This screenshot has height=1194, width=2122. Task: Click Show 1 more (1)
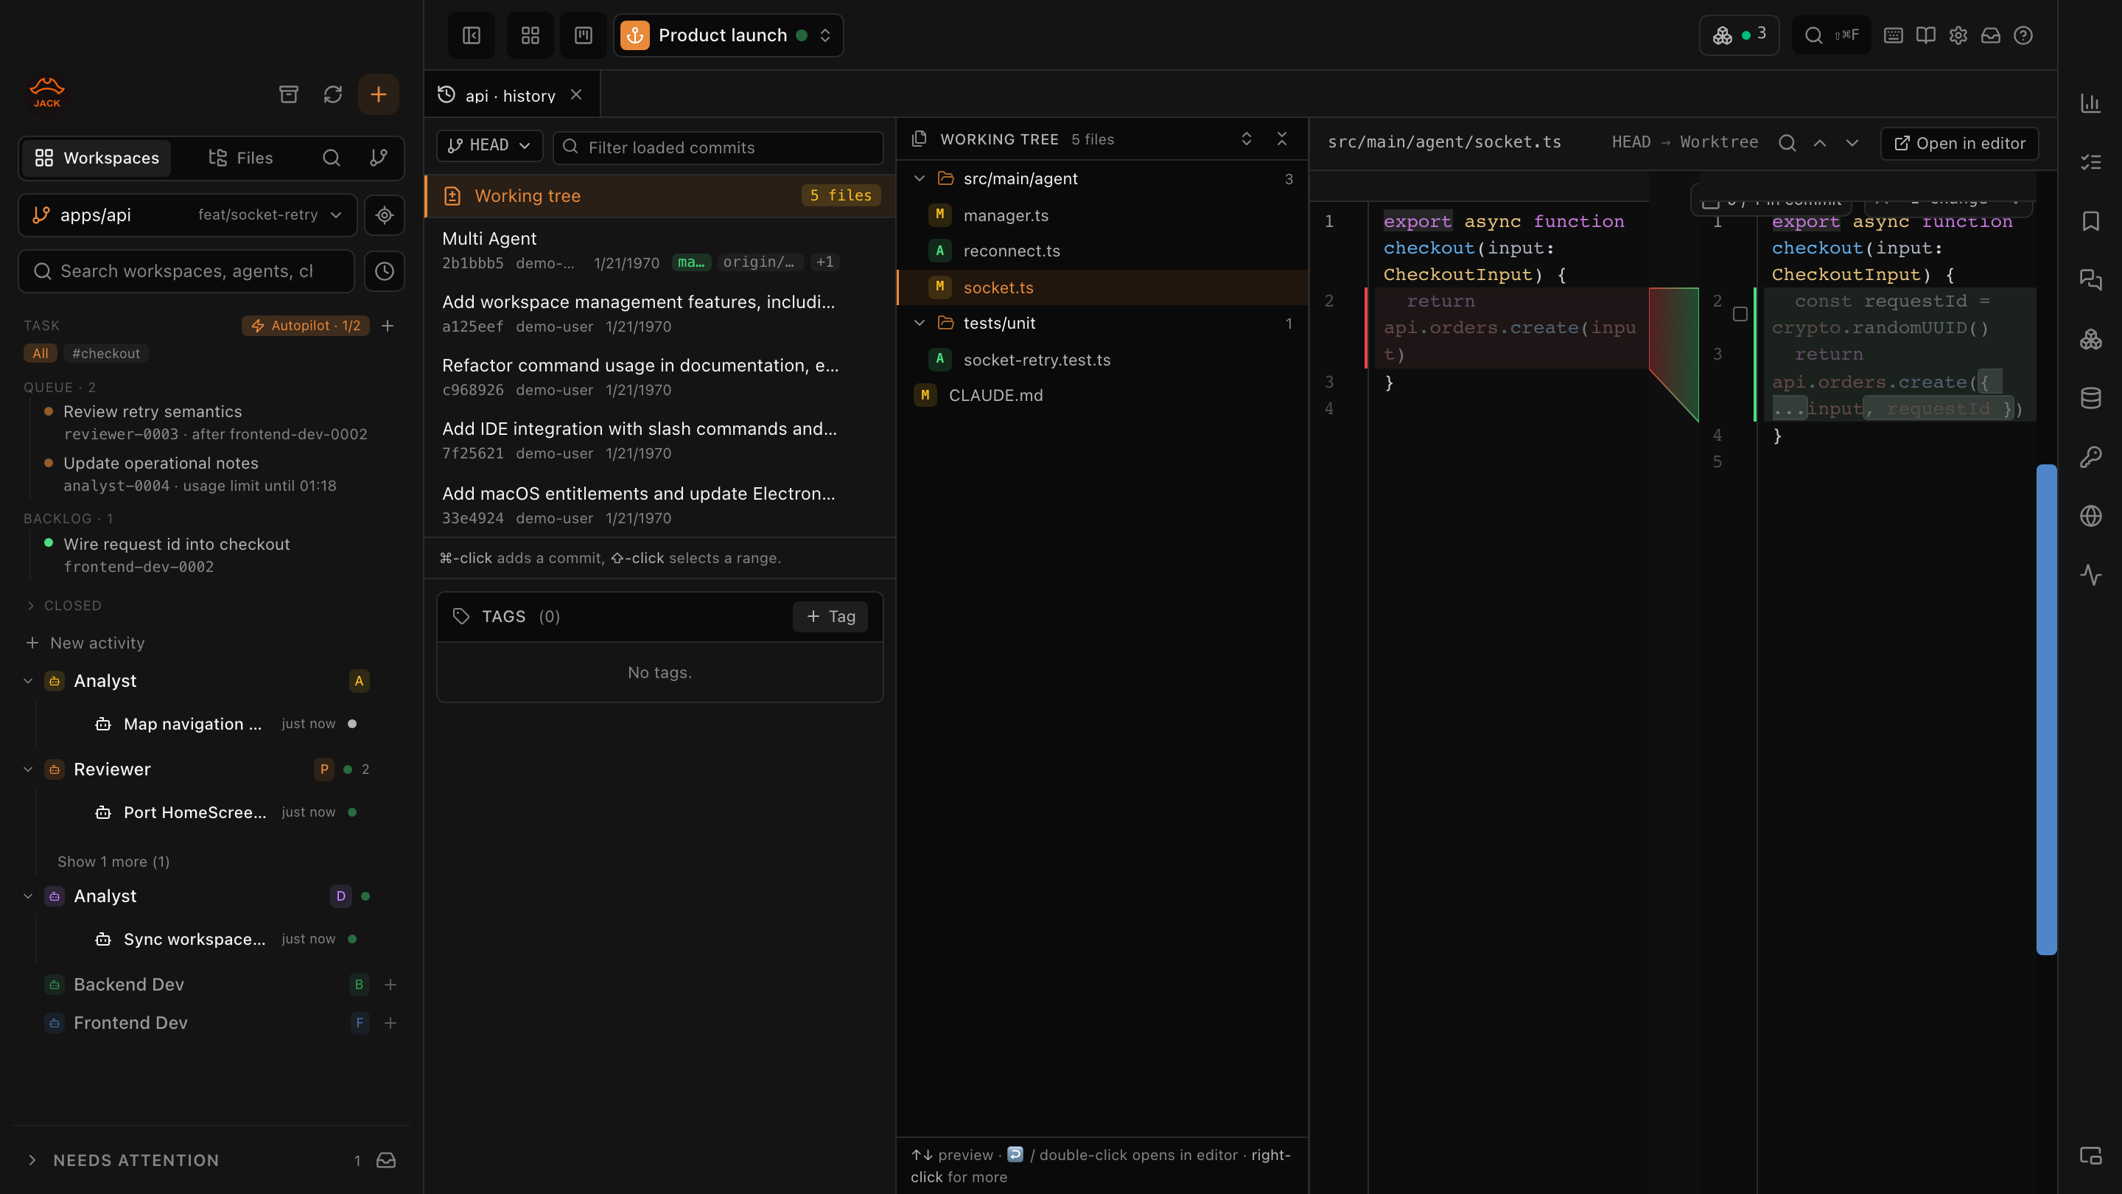coord(113,861)
